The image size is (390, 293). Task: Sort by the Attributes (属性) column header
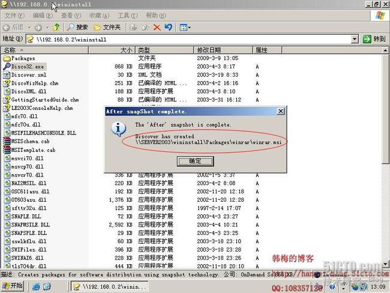coord(268,50)
